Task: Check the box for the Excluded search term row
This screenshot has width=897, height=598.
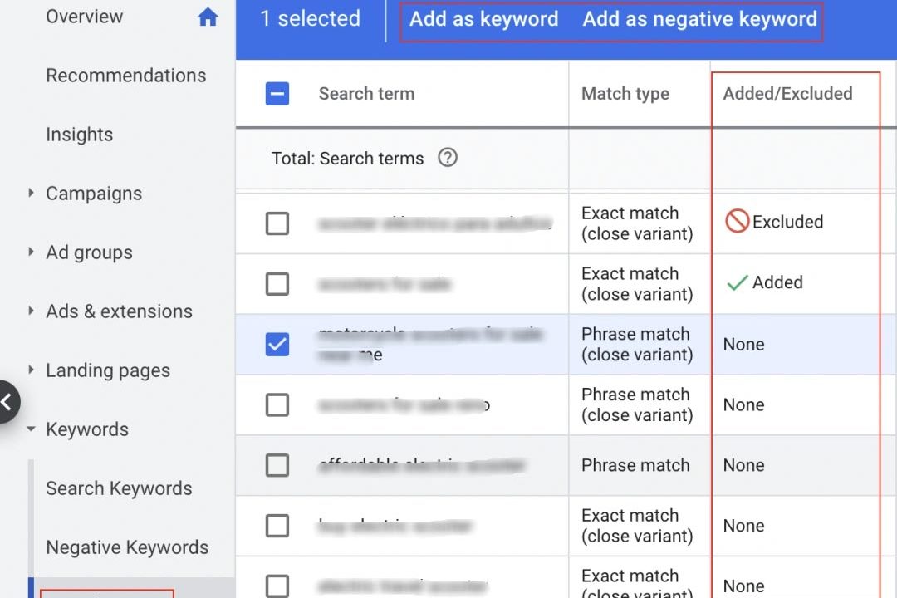Action: 277,223
